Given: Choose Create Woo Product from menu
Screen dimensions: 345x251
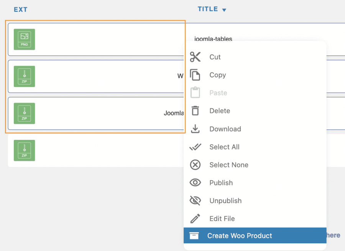Looking at the screenshot, I should [240, 236].
